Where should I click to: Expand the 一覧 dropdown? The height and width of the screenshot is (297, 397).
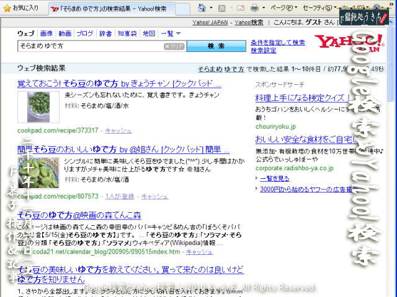click(171, 33)
